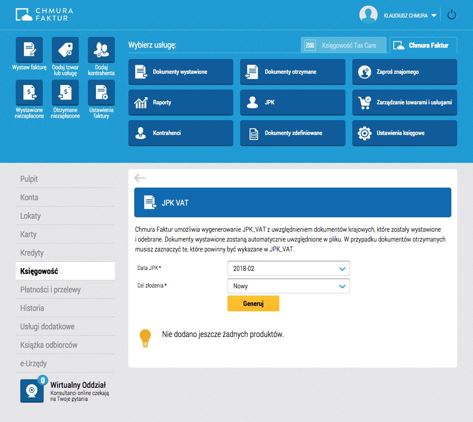473x422 pixels.
Task: Open the JPK tile
Action: [293, 103]
